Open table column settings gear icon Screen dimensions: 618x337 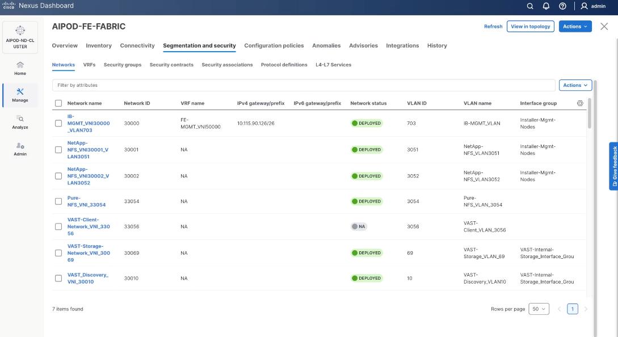[x=579, y=103]
